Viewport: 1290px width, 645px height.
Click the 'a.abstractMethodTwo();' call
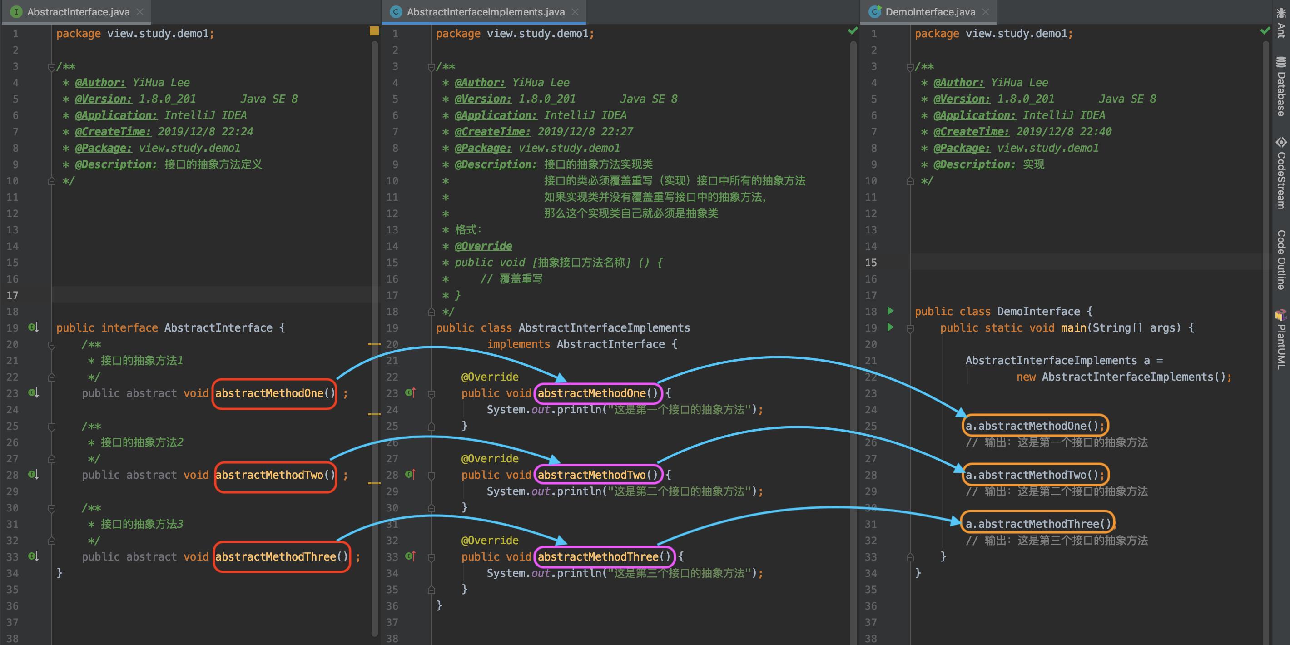(x=1035, y=475)
